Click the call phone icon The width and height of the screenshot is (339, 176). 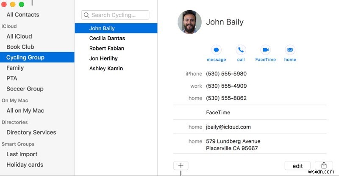(241, 50)
